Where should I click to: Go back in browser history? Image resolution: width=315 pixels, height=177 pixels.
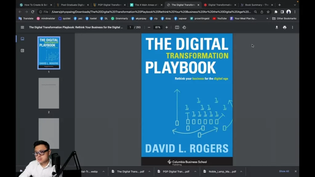tap(20, 12)
